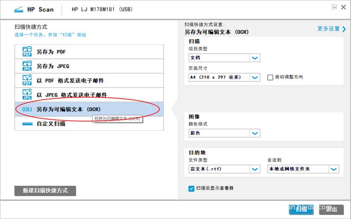
Task: Click the email JPG icon for 以 JPEG 格式发送电子邮件
Action: click(27, 95)
